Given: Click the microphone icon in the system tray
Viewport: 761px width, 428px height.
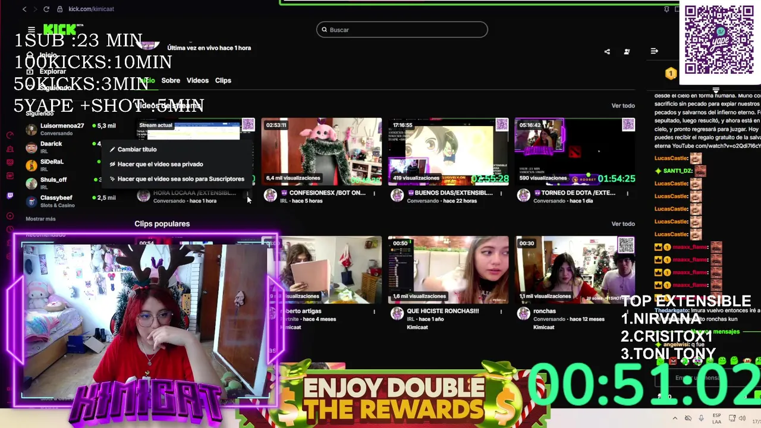Looking at the screenshot, I should tap(701, 418).
